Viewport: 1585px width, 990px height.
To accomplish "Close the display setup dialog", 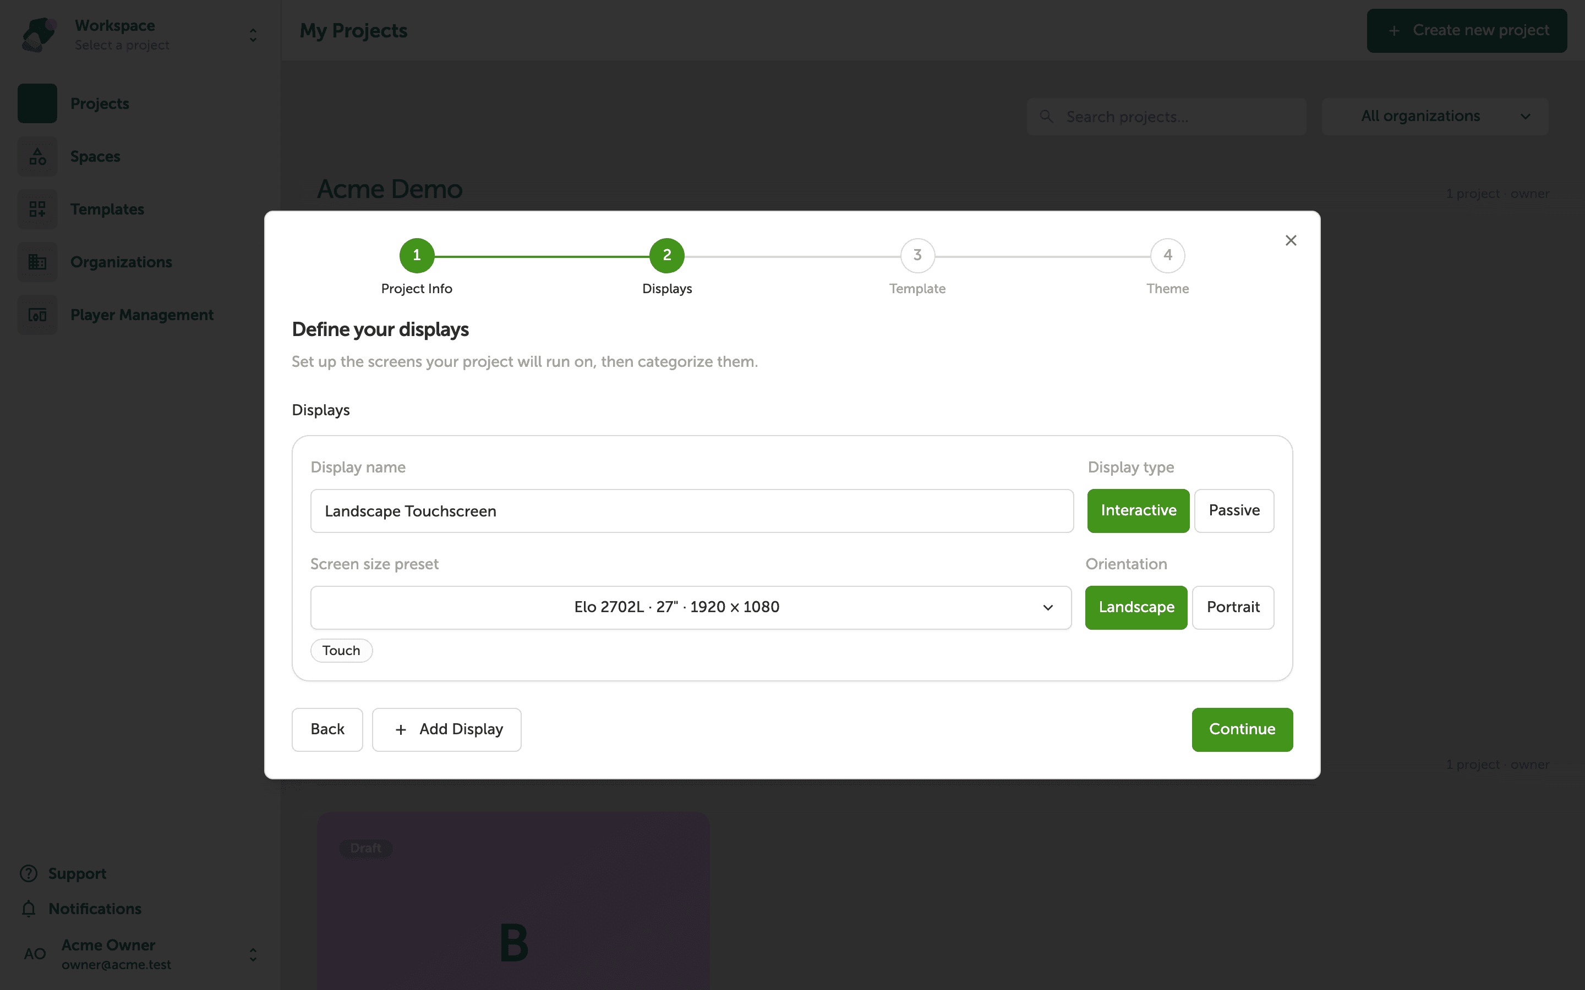I will 1290,240.
